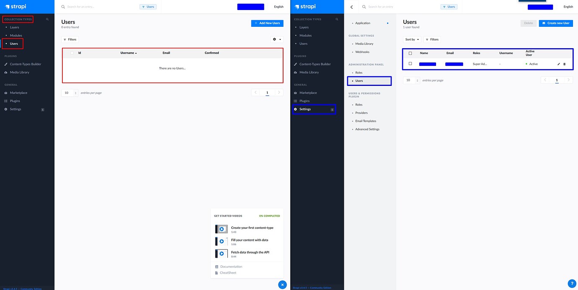
Task: Click the trash icon in the Super Admin row
Action: (564, 64)
